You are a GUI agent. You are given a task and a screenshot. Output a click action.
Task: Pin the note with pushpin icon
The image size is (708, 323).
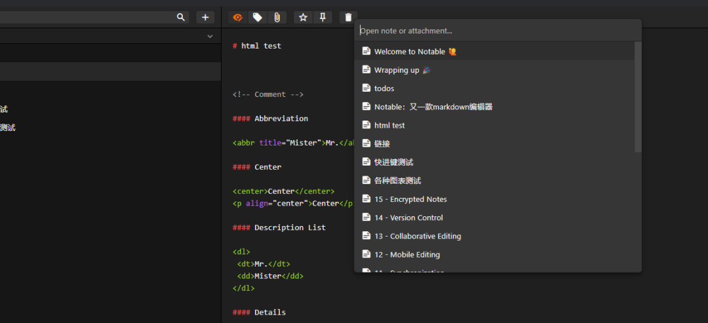coord(323,17)
